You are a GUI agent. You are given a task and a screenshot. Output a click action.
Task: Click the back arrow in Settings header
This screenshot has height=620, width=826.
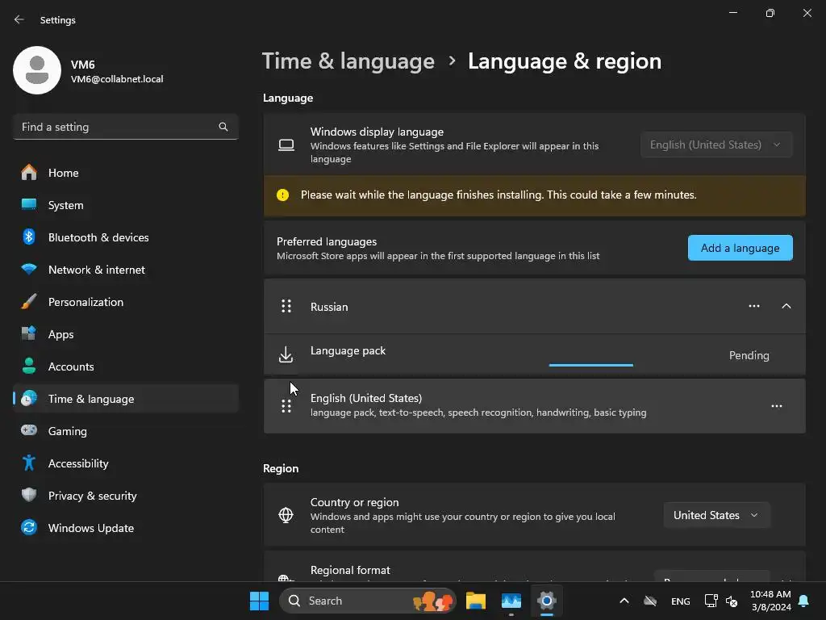click(x=19, y=19)
